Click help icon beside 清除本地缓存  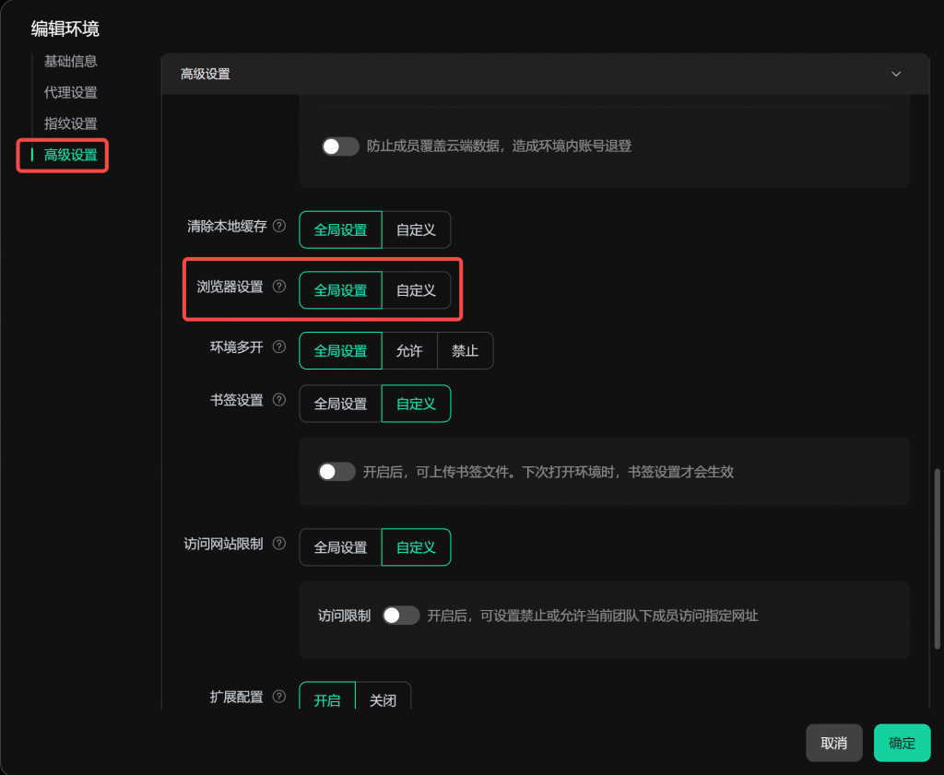[x=279, y=226]
